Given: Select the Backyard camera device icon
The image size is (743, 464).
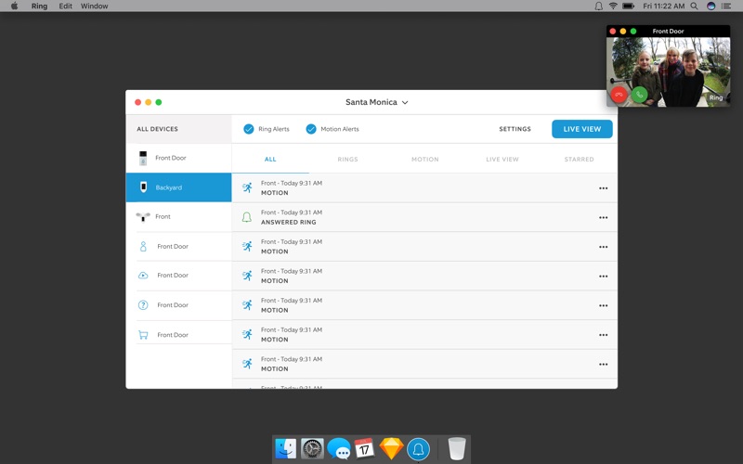Looking at the screenshot, I should 143,187.
